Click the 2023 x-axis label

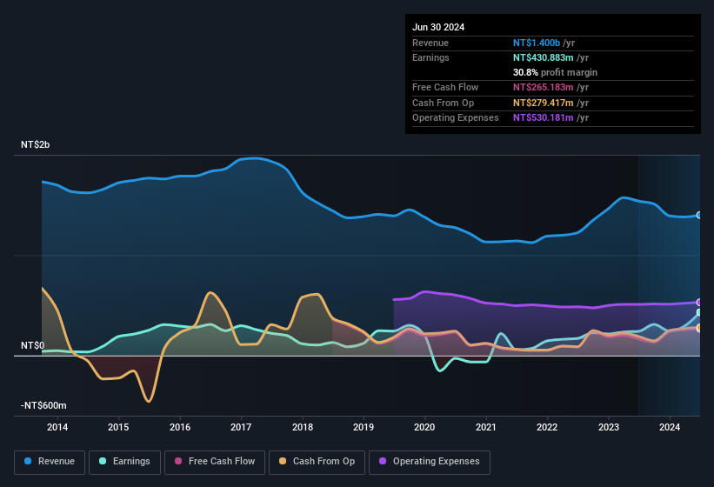(609, 427)
